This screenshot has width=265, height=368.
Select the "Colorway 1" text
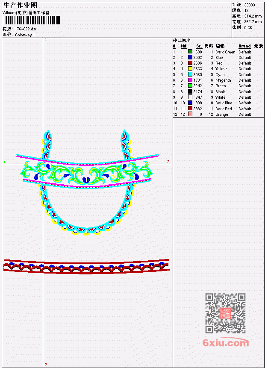25,35
